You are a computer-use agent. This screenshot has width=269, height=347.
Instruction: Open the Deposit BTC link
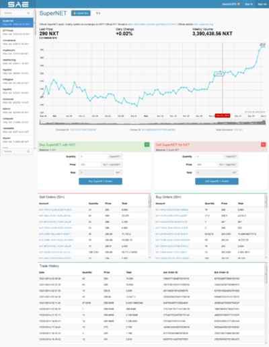tap(231, 4)
